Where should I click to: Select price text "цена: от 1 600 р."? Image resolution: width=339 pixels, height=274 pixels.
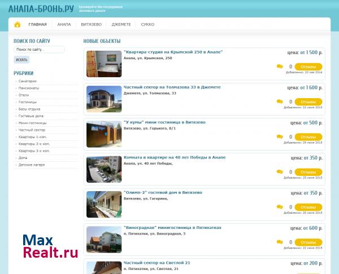coord(305,87)
